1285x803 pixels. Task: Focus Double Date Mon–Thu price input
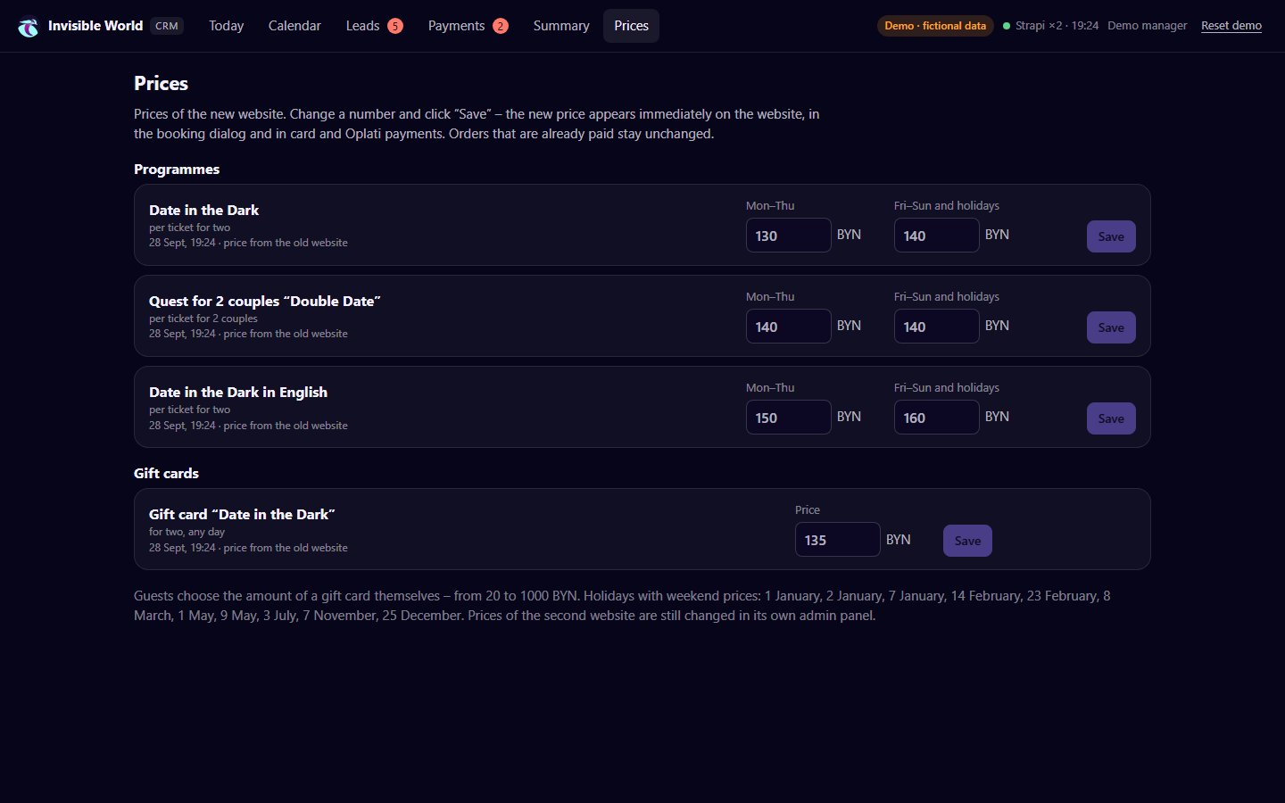click(x=789, y=327)
